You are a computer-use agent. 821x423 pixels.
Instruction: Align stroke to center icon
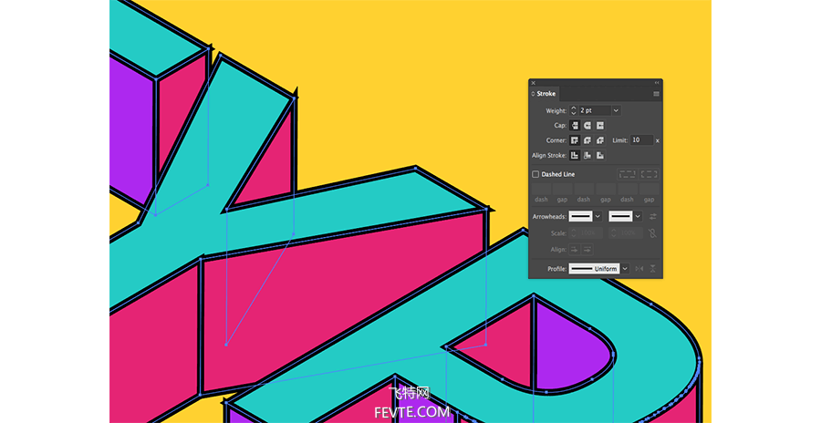tap(575, 156)
